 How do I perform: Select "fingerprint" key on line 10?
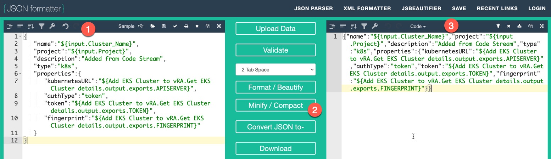point(66,118)
